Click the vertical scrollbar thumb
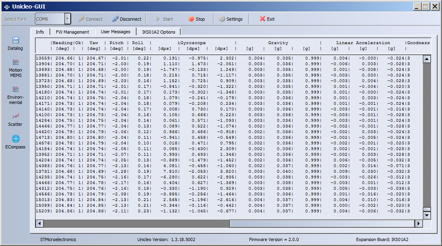This screenshot has height=246, width=442. tap(427, 209)
